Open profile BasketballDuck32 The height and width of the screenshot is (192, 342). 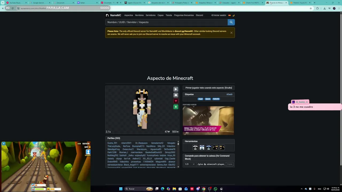point(154,153)
